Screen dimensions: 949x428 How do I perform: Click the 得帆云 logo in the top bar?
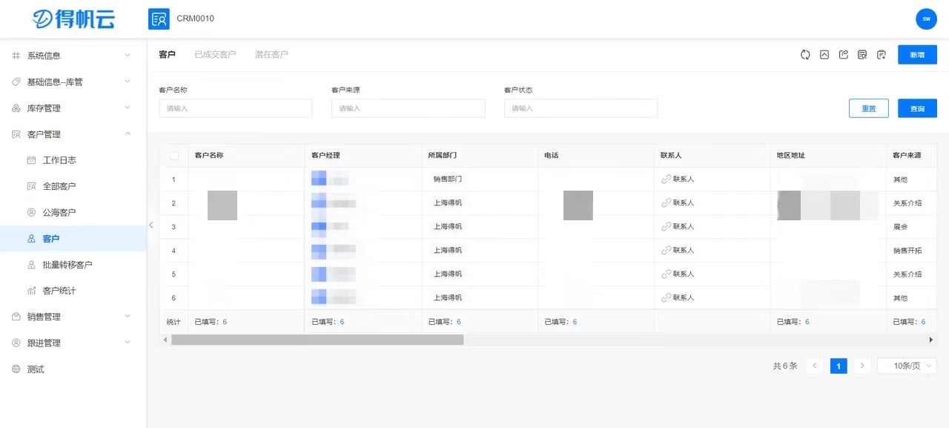click(x=72, y=19)
